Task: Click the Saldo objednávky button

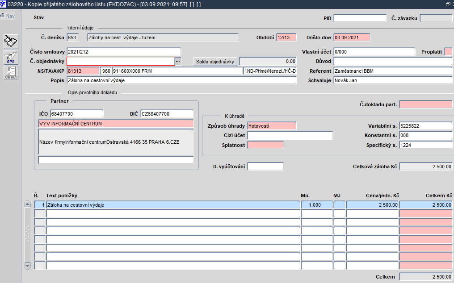Action: click(215, 61)
